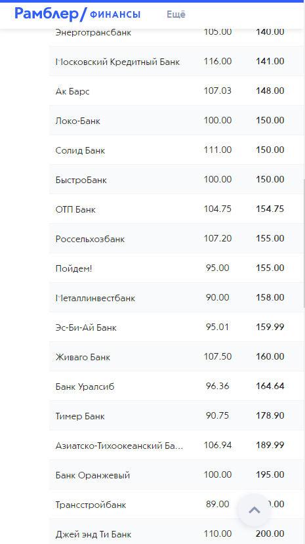The image size is (305, 544).
Task: Expand the Ещё menu
Action: [176, 14]
